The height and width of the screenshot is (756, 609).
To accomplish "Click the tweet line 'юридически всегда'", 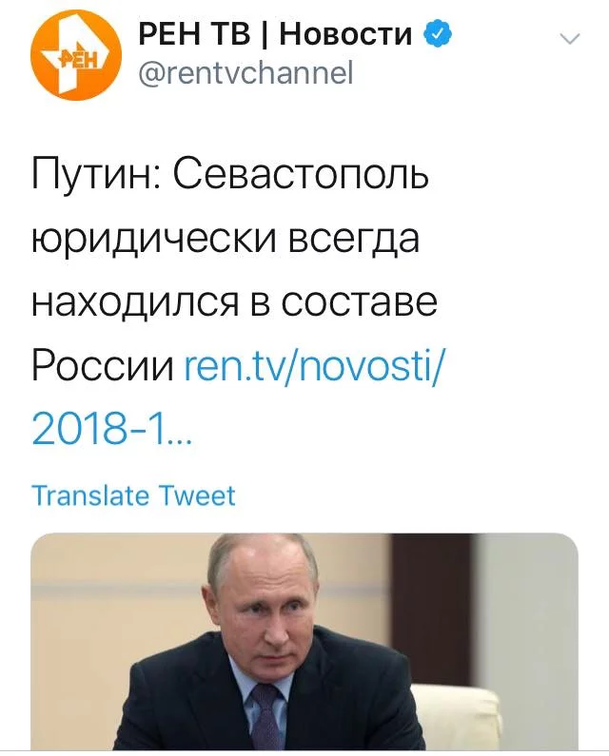I will coord(226,238).
